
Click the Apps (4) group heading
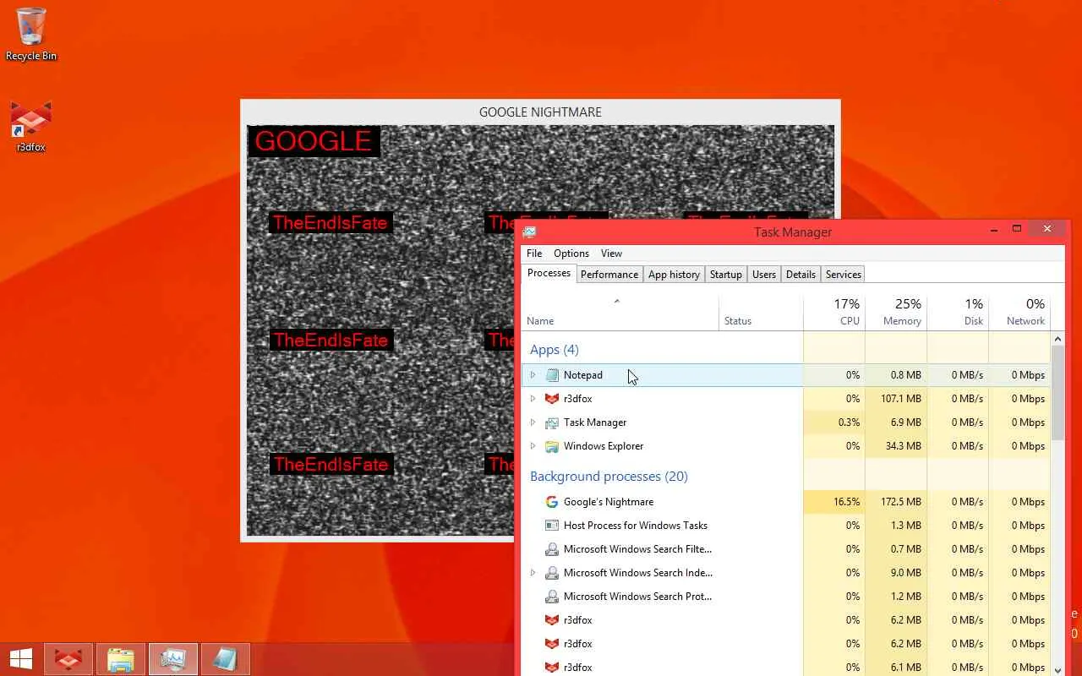pyautogui.click(x=555, y=350)
